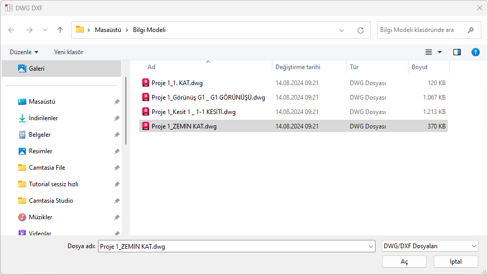This screenshot has width=488, height=275.
Task: Create a folder with Yeni klasör
Action: pyautogui.click(x=69, y=52)
